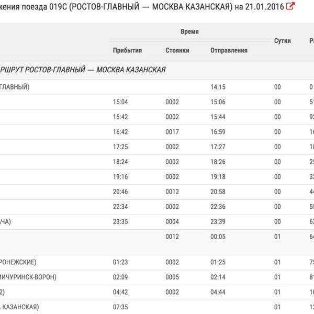Select arrival time 15:42
Image resolution: width=314 pixels, height=314 pixels.
tap(120, 117)
